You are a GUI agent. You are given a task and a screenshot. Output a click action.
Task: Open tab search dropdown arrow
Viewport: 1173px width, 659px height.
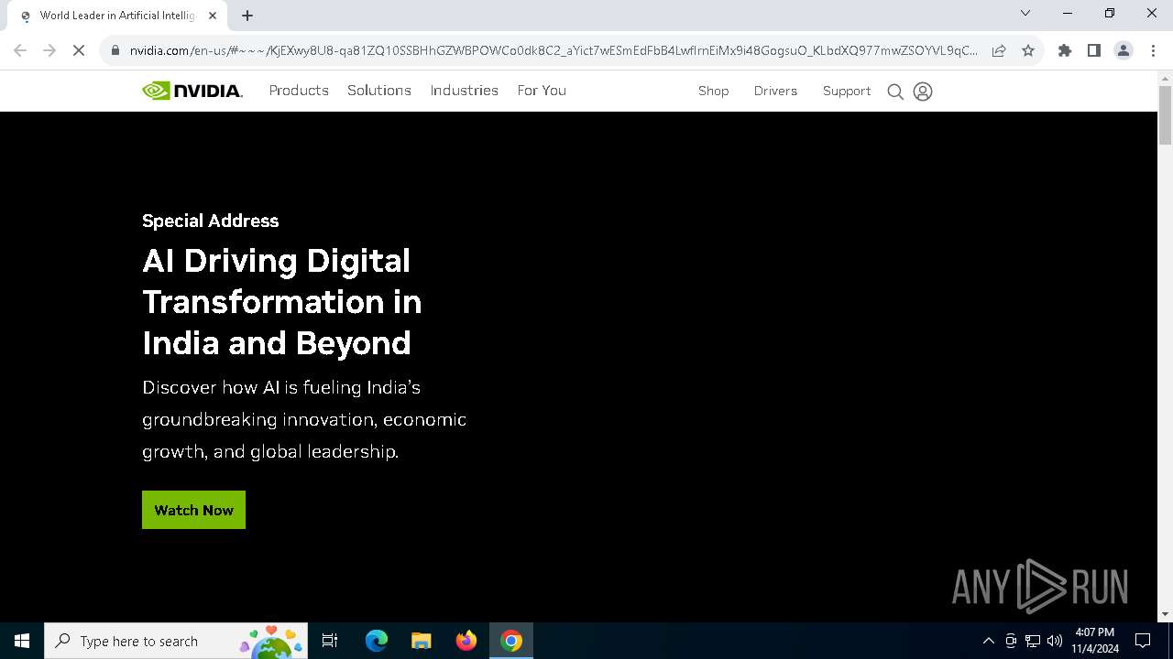pyautogui.click(x=1025, y=13)
